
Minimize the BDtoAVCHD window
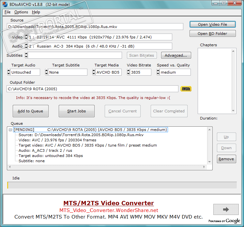click(x=216, y=3)
